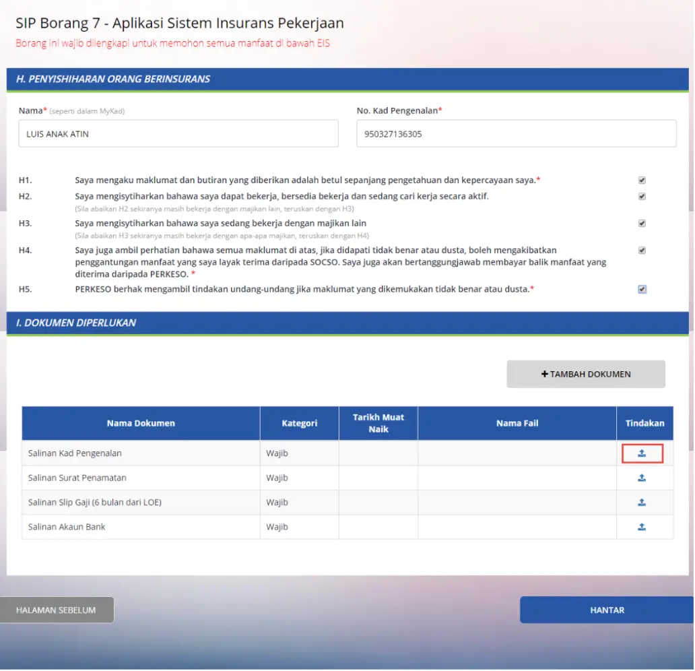Toggle the H4 declaration checkbox
The image size is (695, 671).
click(642, 250)
